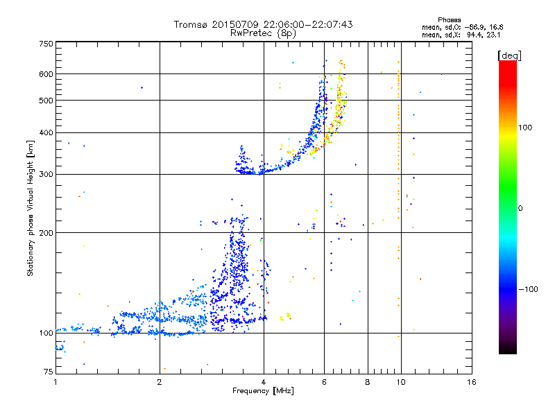555x416 pixels.
Task: Click the x-axis title 'Frequency [MHz]'
Action: pyautogui.click(x=263, y=391)
